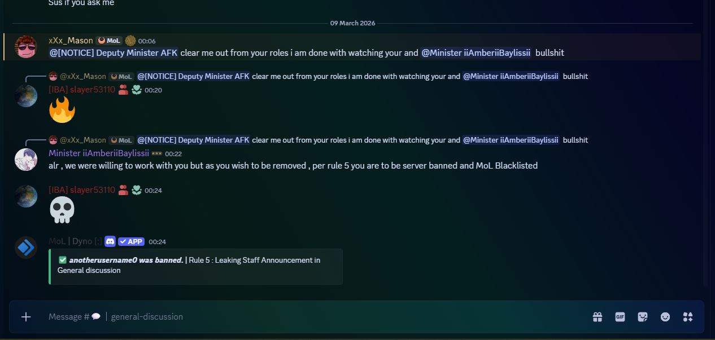The height and width of the screenshot is (340, 715).
Task: Click the @Minister iiAmberiiBaylissii mention in first message
Action: click(476, 53)
